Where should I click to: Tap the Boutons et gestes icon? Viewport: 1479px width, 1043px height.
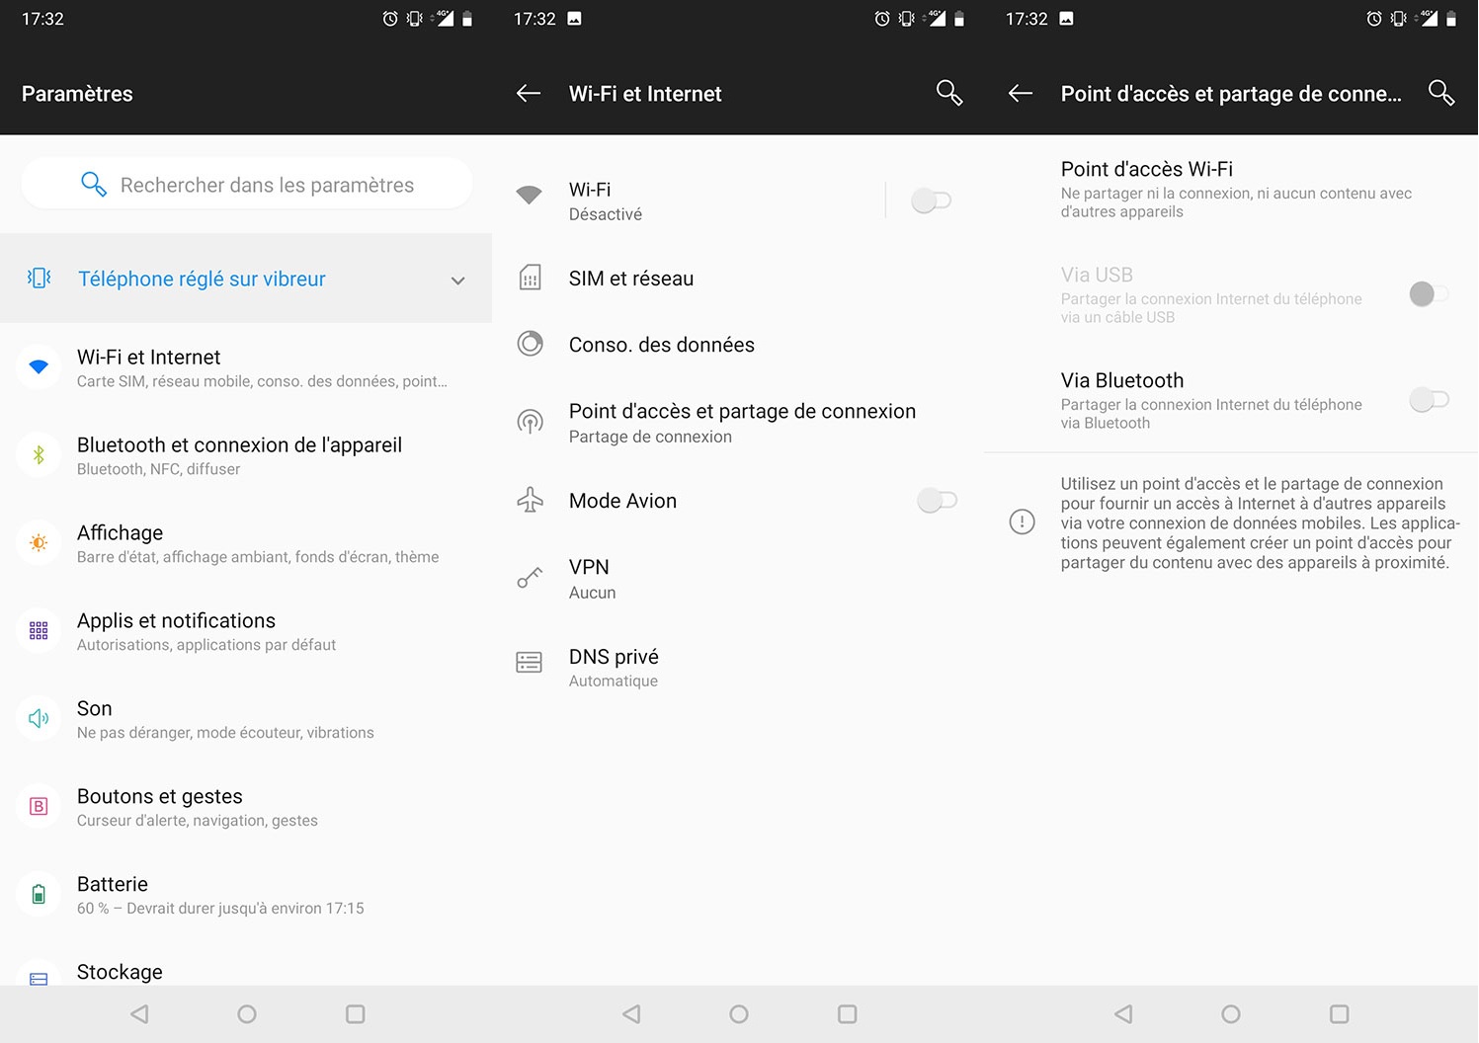[x=39, y=807]
